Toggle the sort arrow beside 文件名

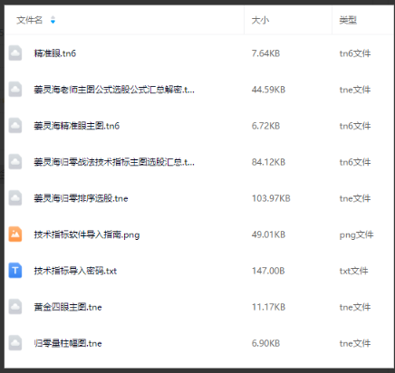click(53, 20)
